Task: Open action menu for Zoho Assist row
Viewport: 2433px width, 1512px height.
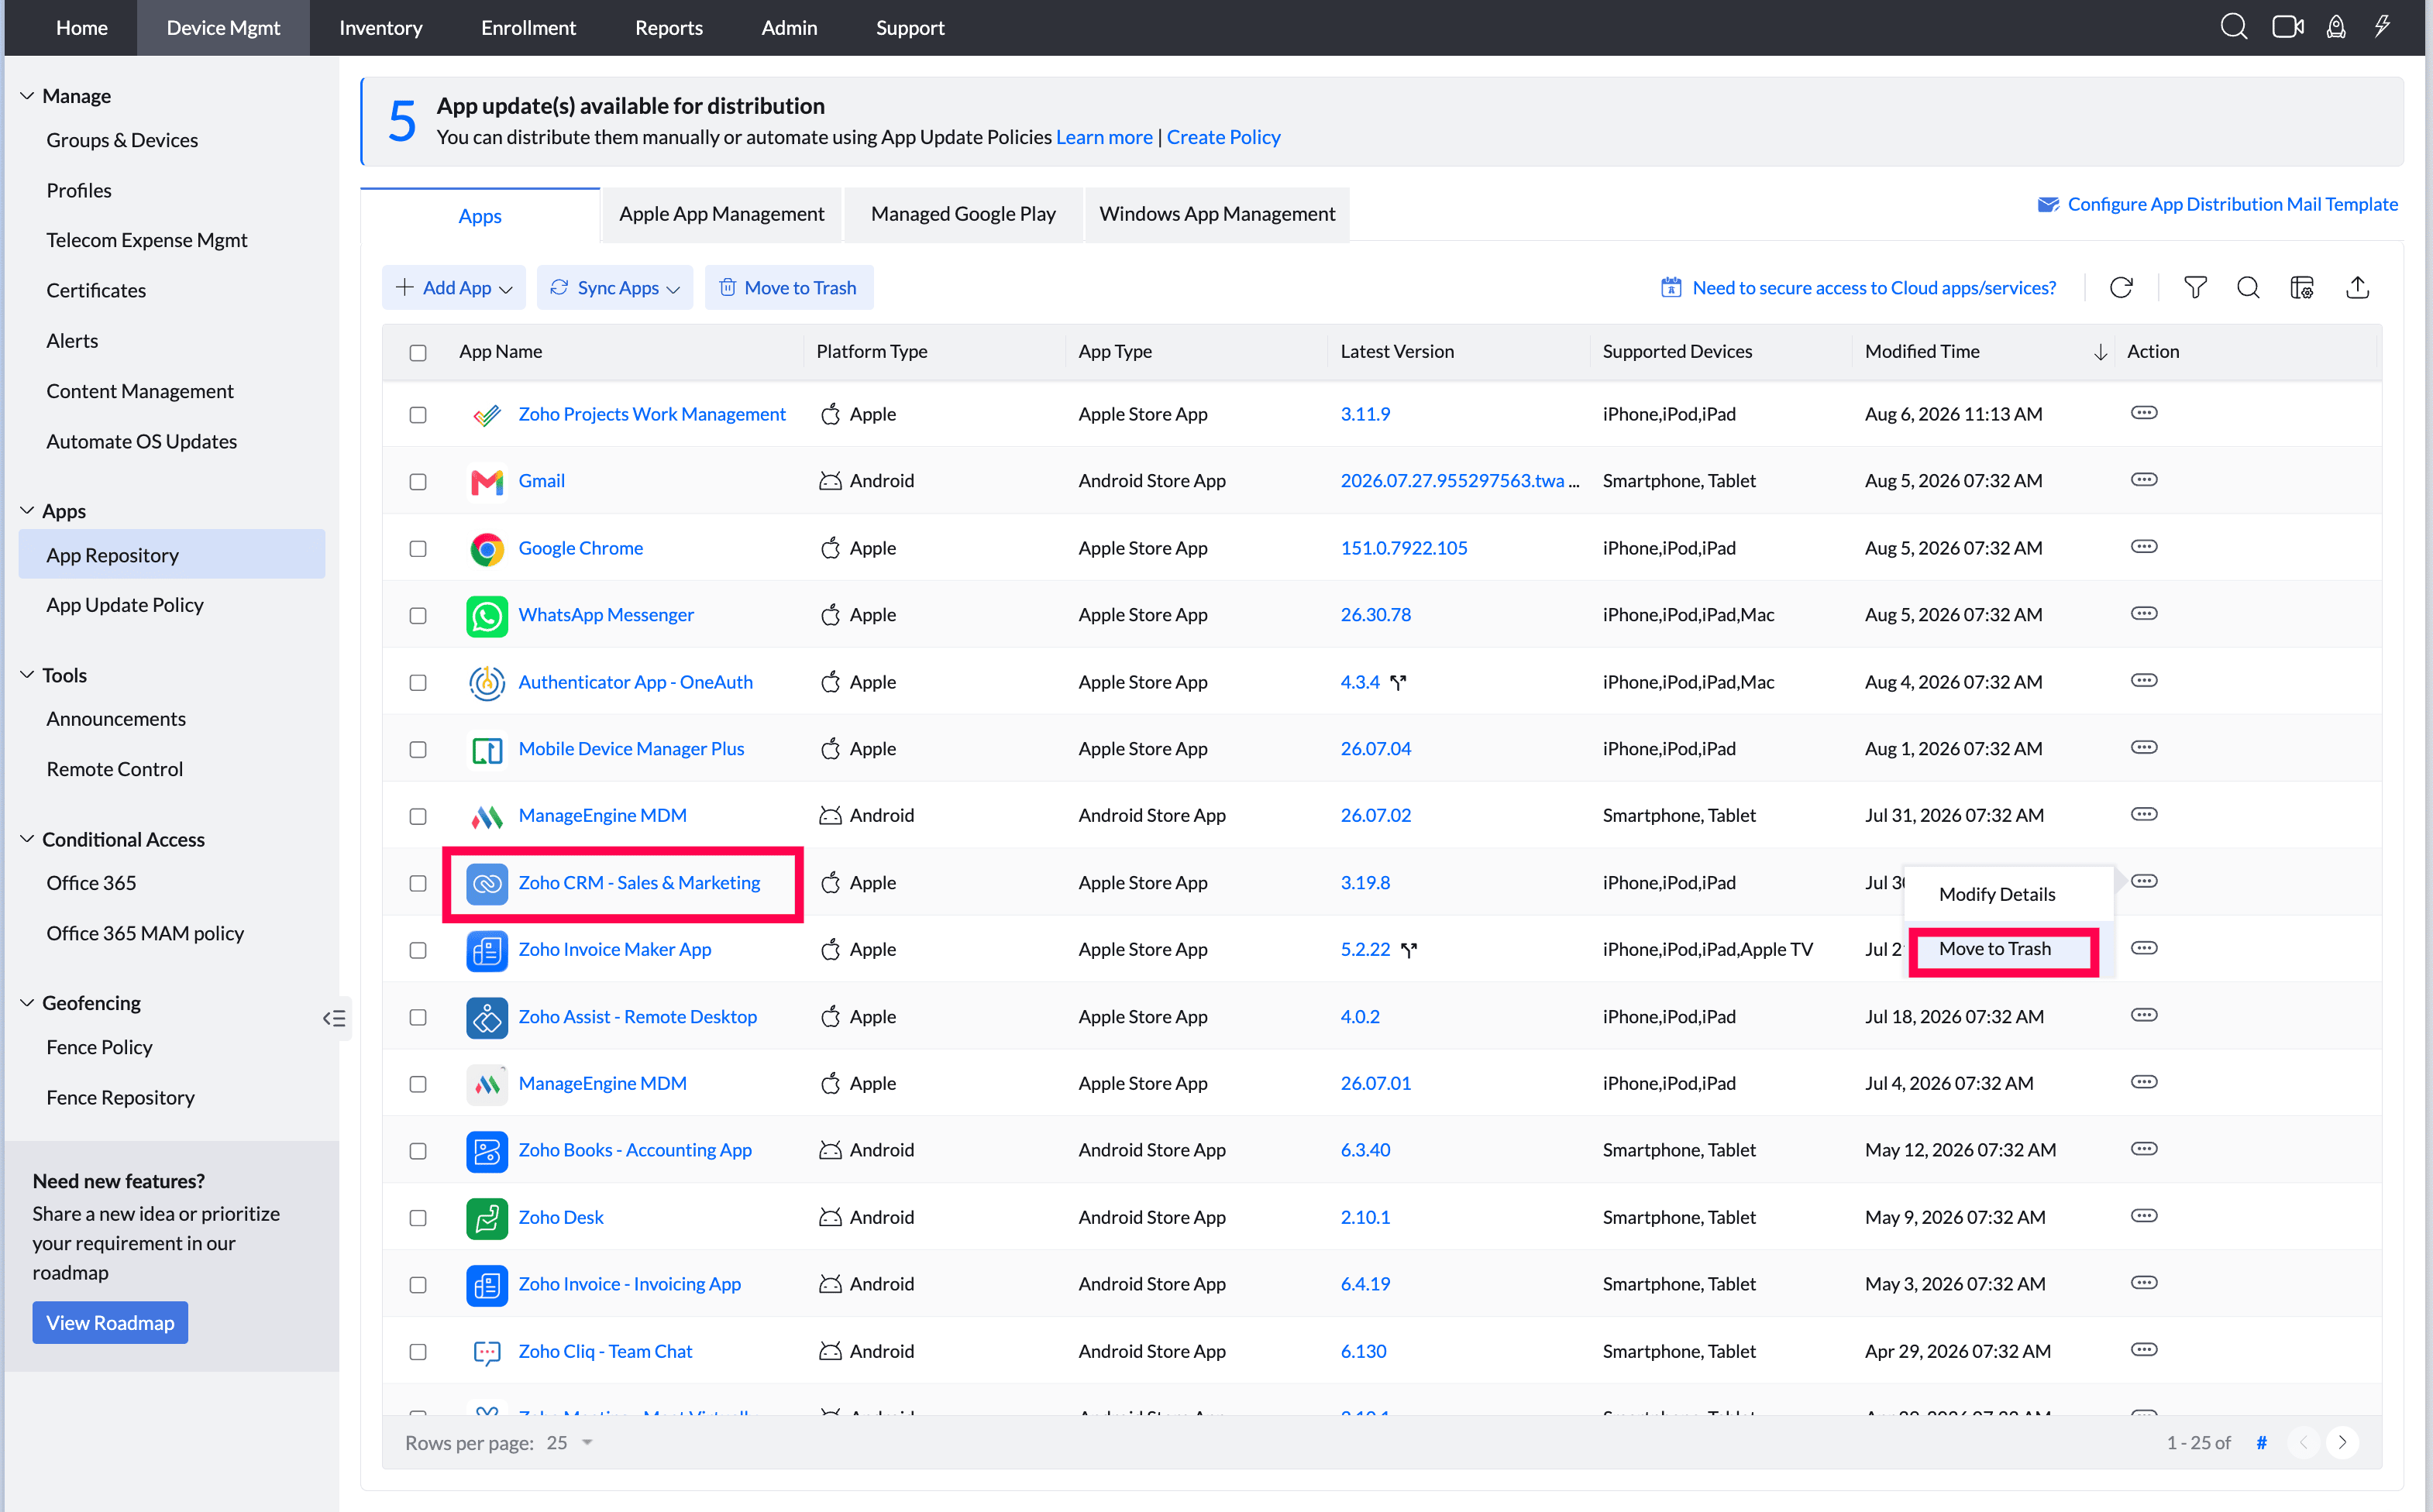Action: point(2144,1016)
